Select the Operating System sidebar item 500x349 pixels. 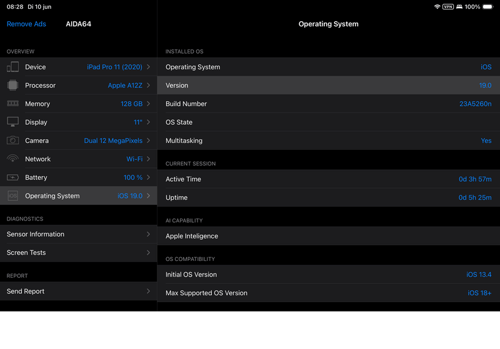79,196
